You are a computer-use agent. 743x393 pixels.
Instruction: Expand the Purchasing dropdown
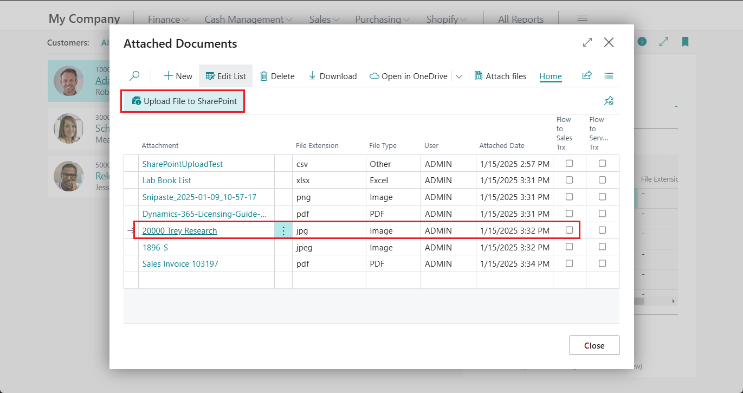pyautogui.click(x=382, y=19)
